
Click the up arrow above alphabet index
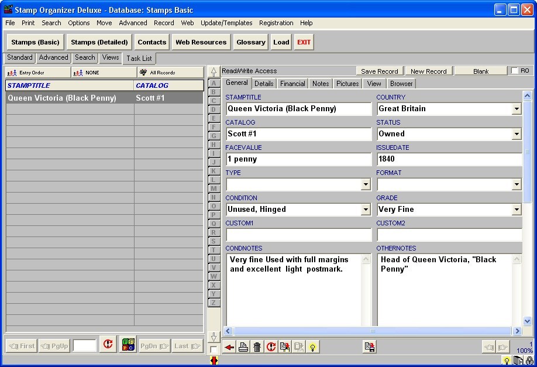coord(214,72)
